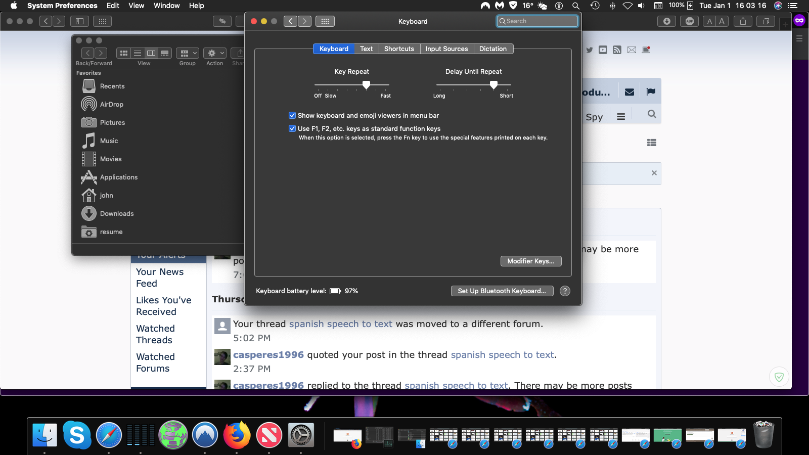This screenshot has height=455, width=809.
Task: Toggle Show keyboard and emoji viewers checkbox
Action: tap(292, 115)
